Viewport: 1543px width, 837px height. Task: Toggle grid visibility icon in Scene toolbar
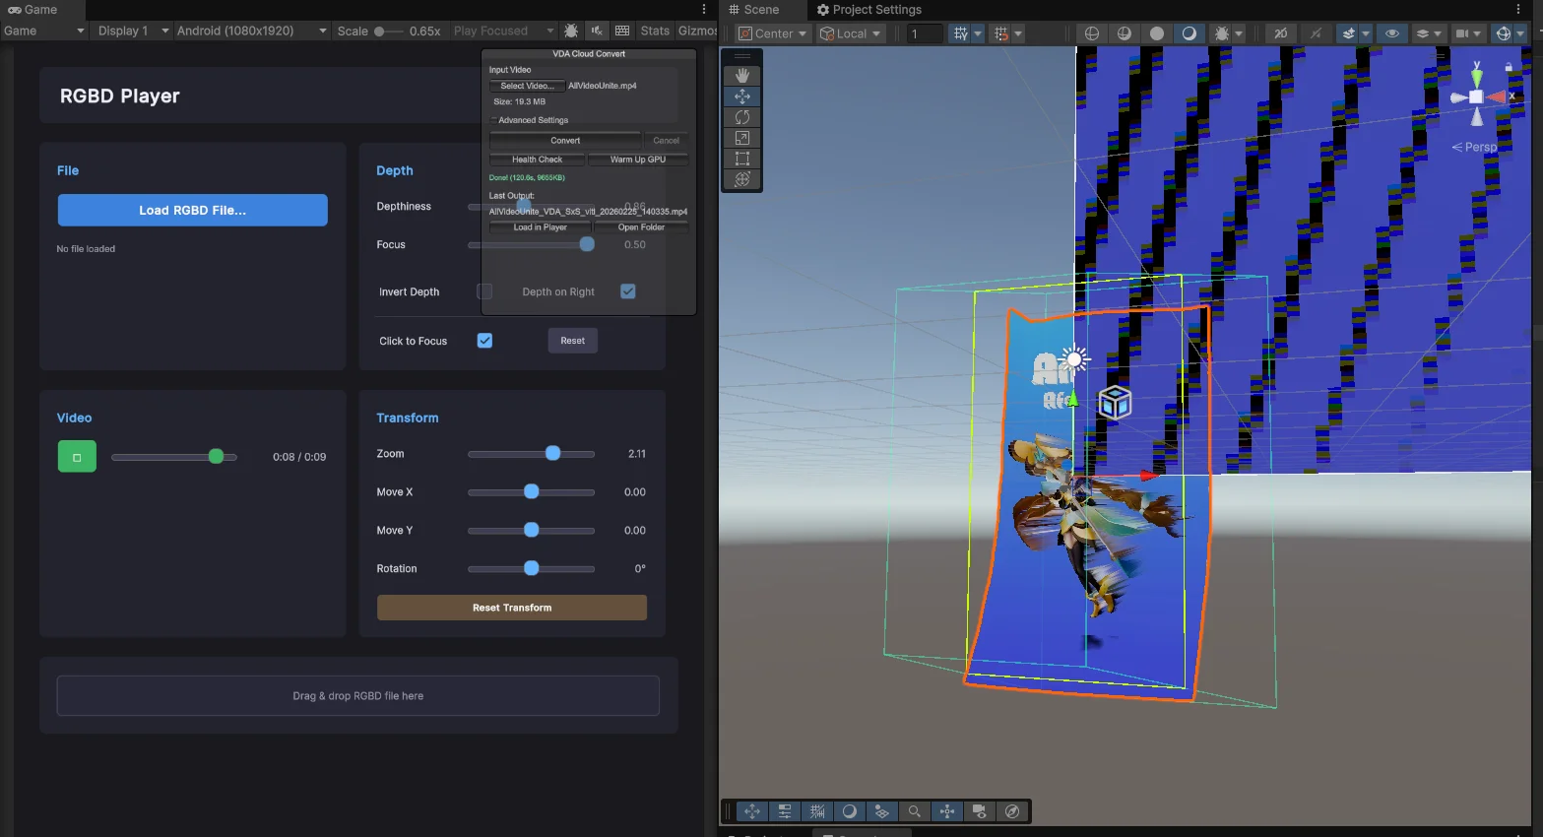pyautogui.click(x=960, y=33)
